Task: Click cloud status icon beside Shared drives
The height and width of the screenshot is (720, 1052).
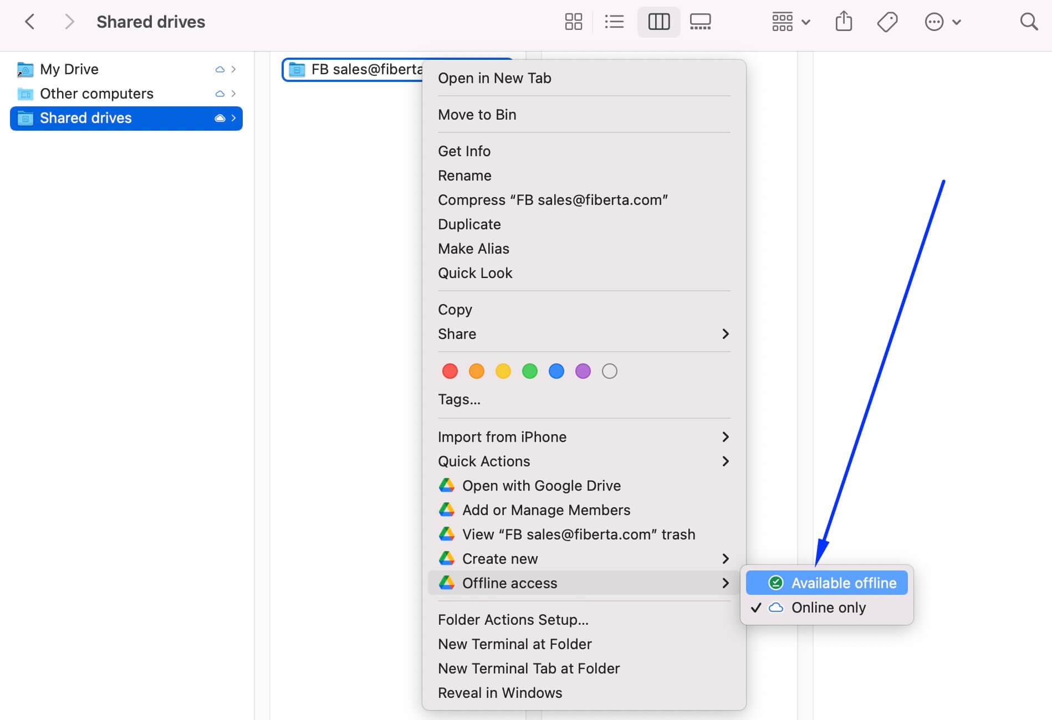Action: click(219, 118)
